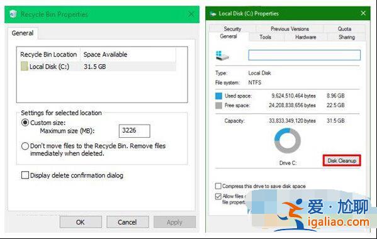Select Don't move files to the Recycle Bin option
The width and height of the screenshot is (377, 239).
click(x=25, y=146)
